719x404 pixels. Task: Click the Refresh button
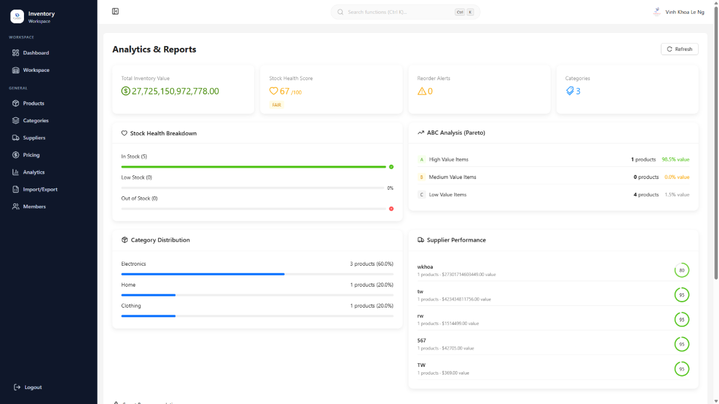pos(679,48)
